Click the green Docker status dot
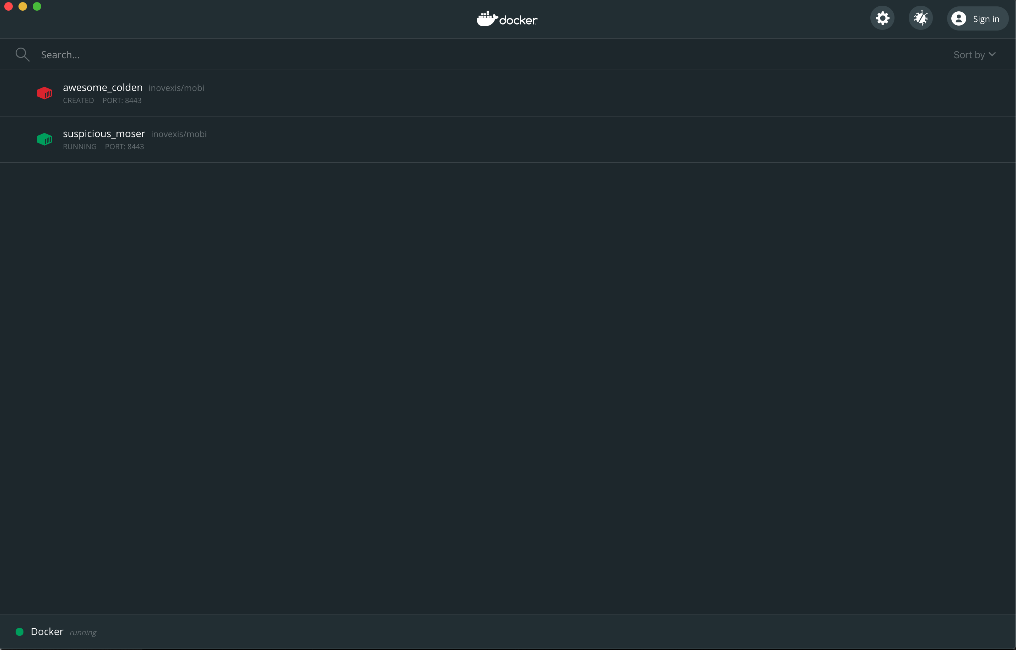Viewport: 1016px width, 650px height. point(20,632)
